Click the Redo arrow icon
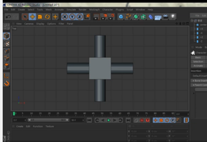The image size is (207, 142). [x=16, y=17]
